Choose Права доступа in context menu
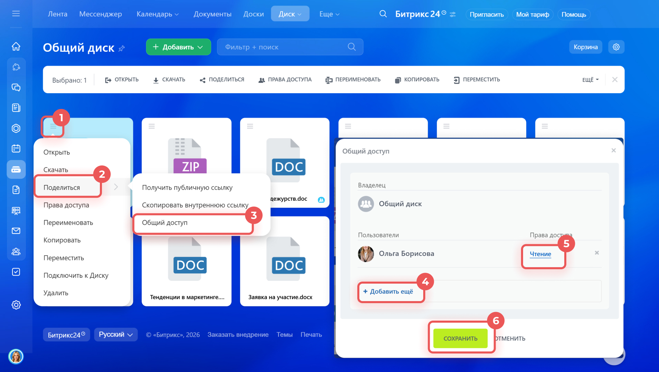The width and height of the screenshot is (659, 372). (x=66, y=205)
